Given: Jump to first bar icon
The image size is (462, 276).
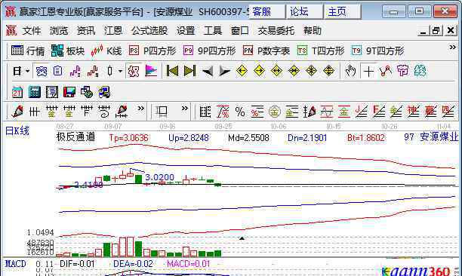Looking at the screenshot, I should point(172,71).
